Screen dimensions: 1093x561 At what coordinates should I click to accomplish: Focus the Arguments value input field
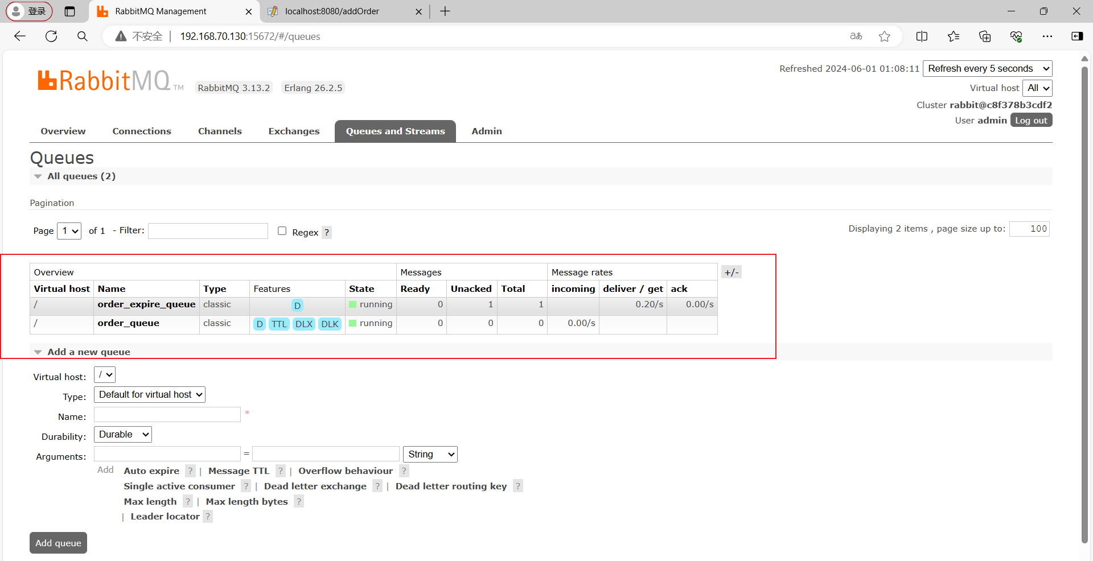coord(326,453)
